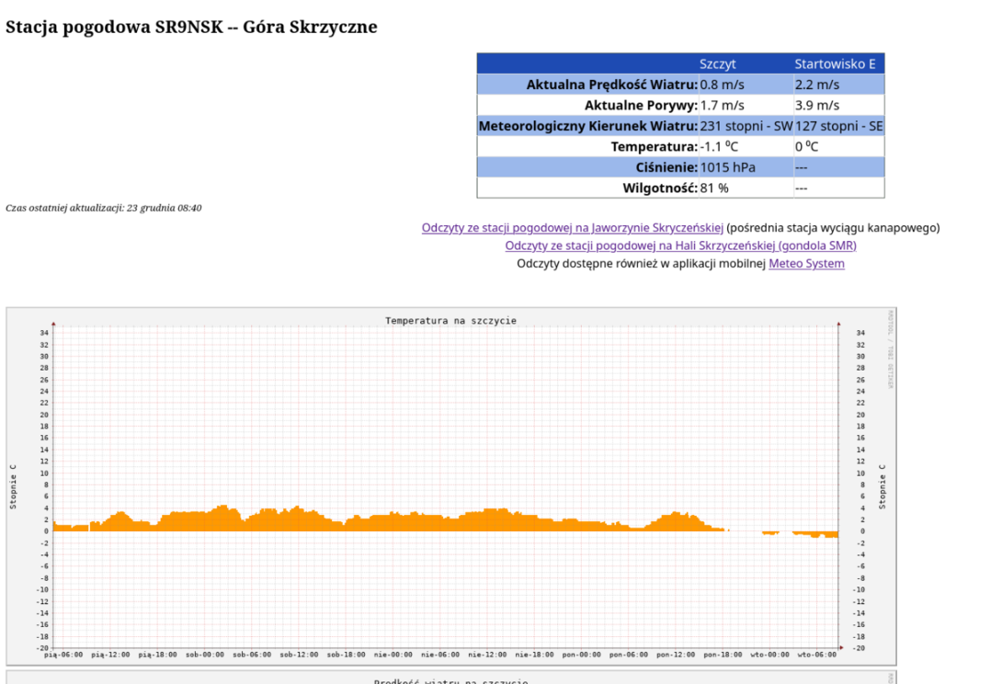Click the left Stopnie C axis label
Screen dimensions: 1002x684
pos(13,487)
